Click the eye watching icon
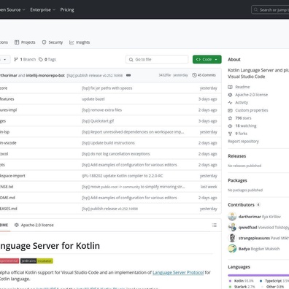This screenshot has height=289, width=289. 230,126
